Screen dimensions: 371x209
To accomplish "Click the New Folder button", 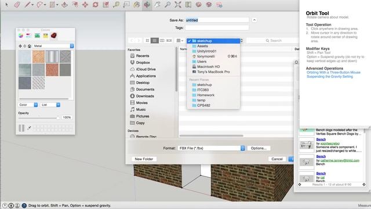I will 144,159.
